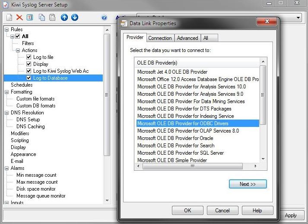This screenshot has width=308, height=224.
Task: Select the Filters tree item
Action: (x=28, y=43)
